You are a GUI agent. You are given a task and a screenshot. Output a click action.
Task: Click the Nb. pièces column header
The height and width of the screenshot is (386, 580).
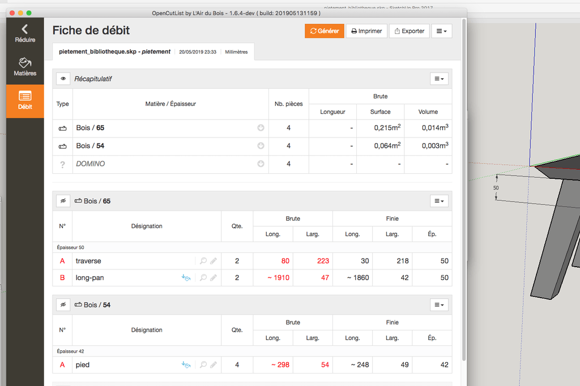(288, 104)
